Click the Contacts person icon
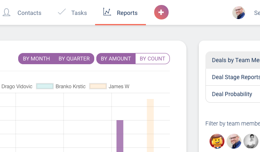This screenshot has width=260, height=152. click(7, 12)
